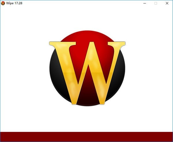
Task: Close the Wipe 17.28 window
Action: tap(167, 3)
